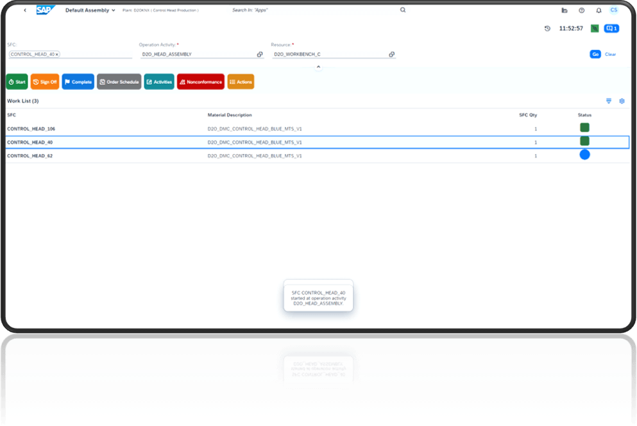This screenshot has height=426, width=637.
Task: Open the Nonconformance tool
Action: point(200,81)
